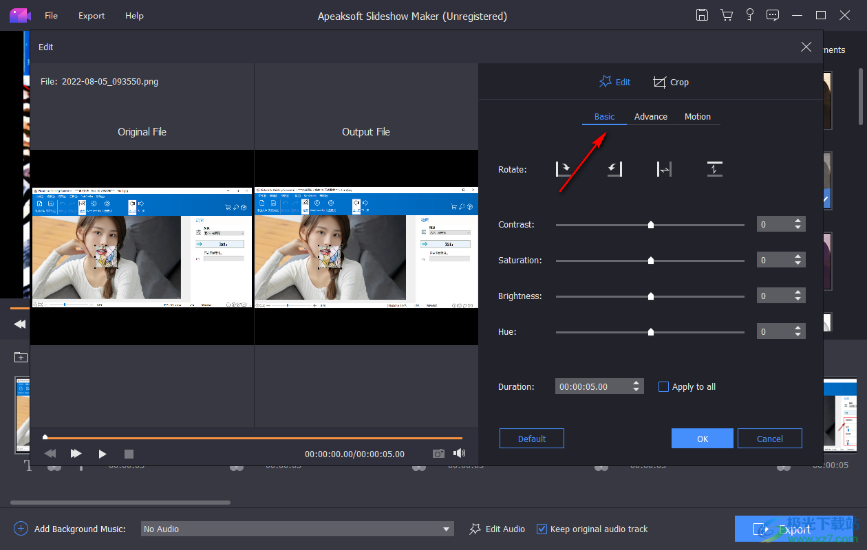
Task: Rotate image 90 degrees counterclockwise
Action: 614,169
